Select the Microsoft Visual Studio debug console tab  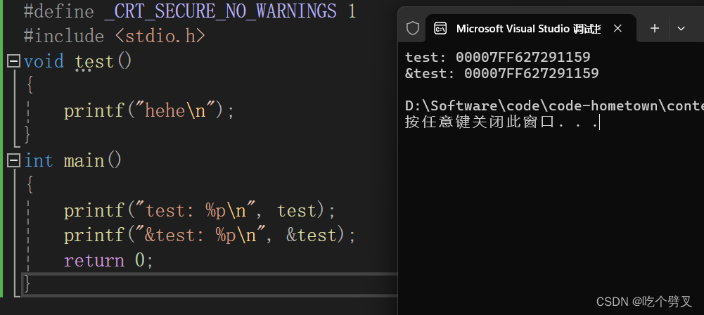[x=530, y=29]
